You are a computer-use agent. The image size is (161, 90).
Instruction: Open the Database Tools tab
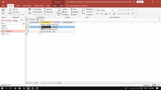[x=38, y=6]
